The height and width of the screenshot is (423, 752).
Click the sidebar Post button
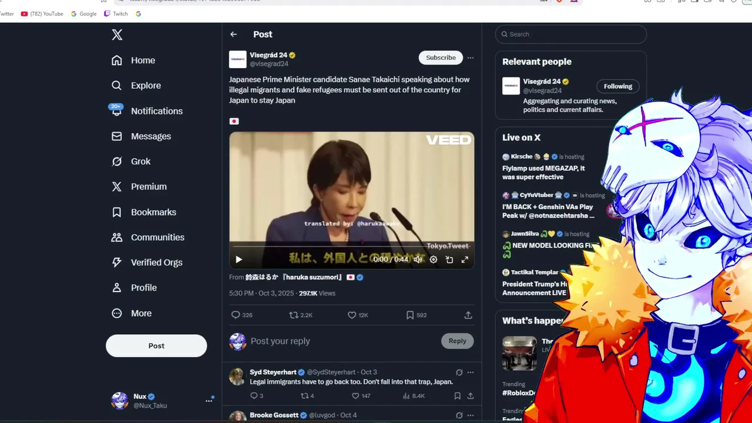(156, 346)
